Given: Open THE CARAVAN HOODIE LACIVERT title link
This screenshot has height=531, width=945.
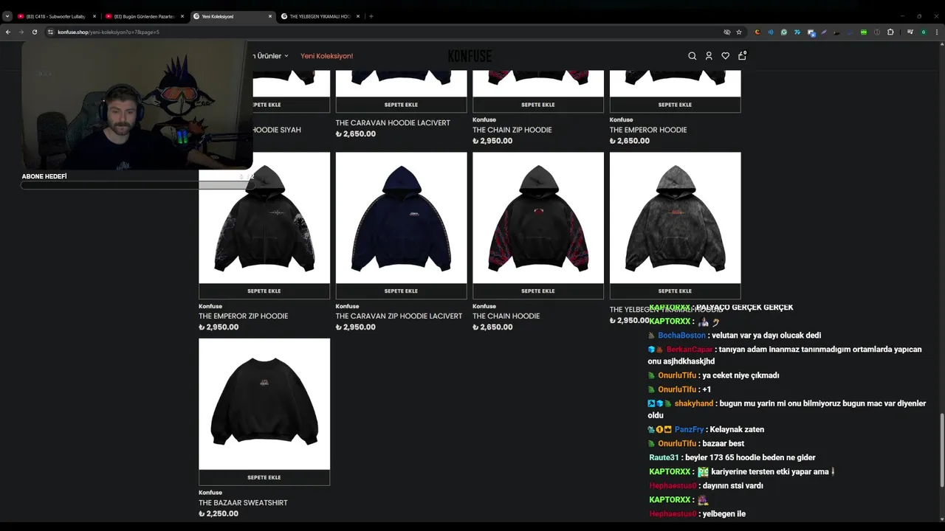Looking at the screenshot, I should click(x=393, y=123).
